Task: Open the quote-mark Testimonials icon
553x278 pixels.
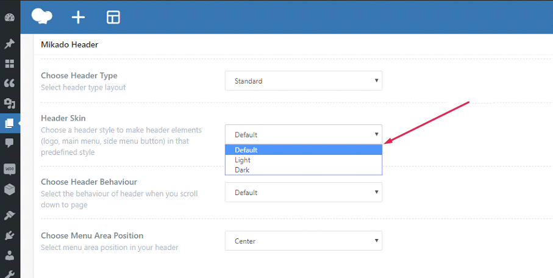Action: click(x=9, y=83)
